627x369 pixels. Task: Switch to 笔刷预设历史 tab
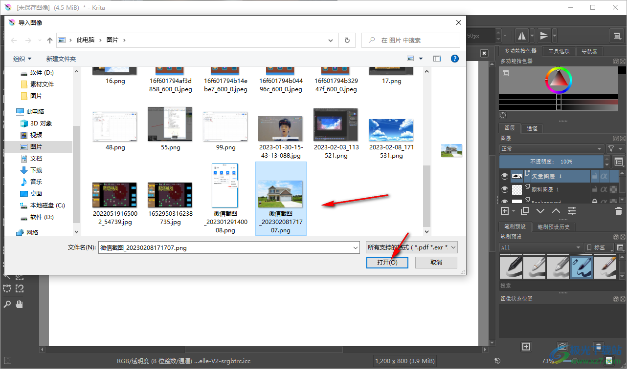tap(554, 227)
